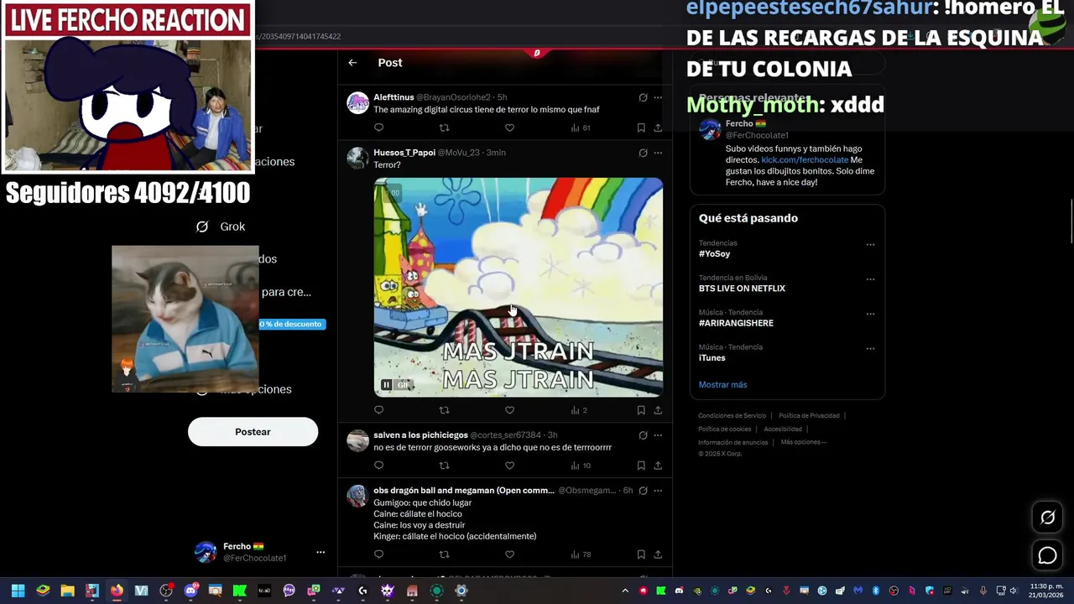Bookmark the obs dragón ball post

(x=641, y=555)
